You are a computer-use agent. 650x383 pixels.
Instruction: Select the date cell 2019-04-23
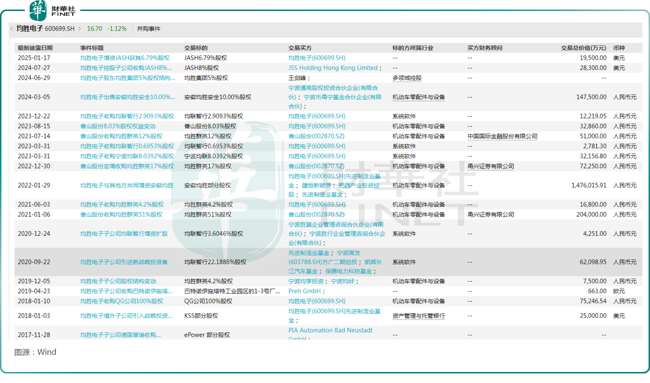click(x=33, y=291)
